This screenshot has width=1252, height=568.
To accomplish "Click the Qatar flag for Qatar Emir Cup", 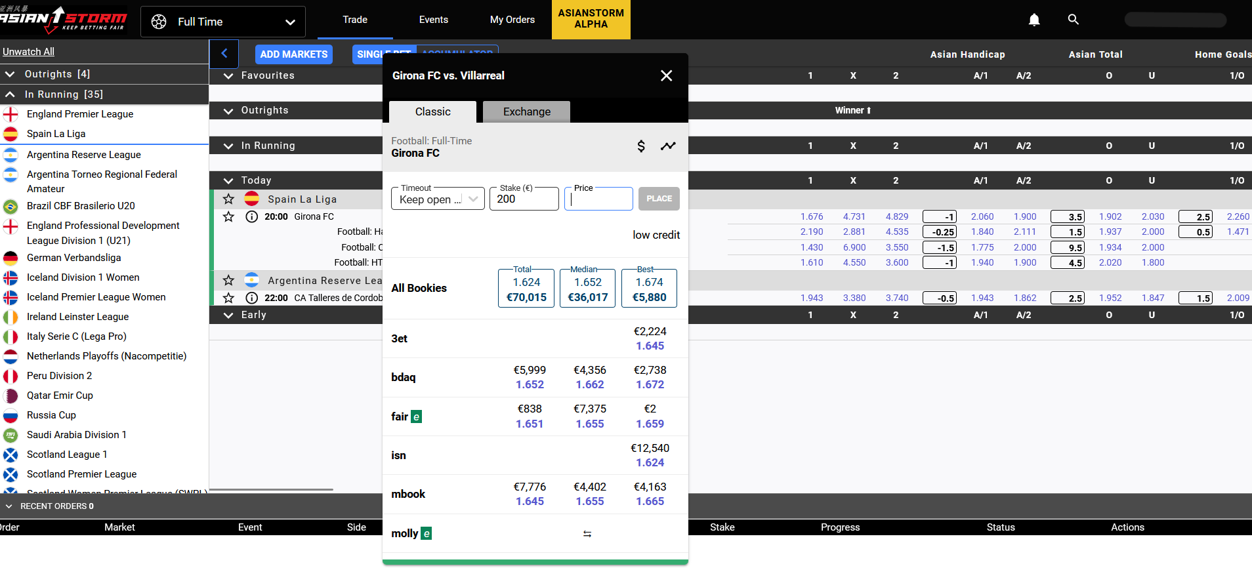I will coord(10,396).
